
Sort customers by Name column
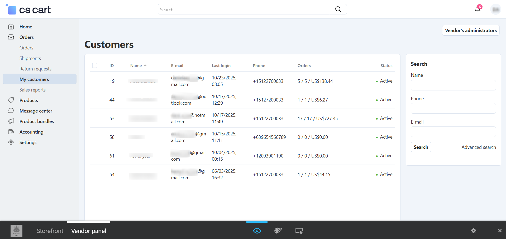(136, 66)
